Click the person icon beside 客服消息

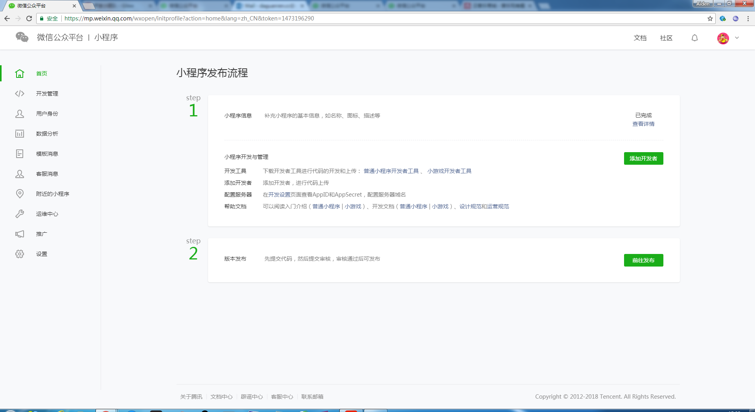20,174
